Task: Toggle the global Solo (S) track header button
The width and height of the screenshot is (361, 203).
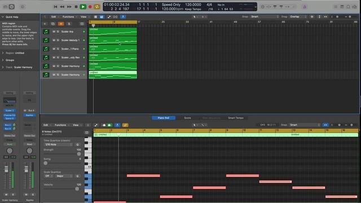Action: 69,24
